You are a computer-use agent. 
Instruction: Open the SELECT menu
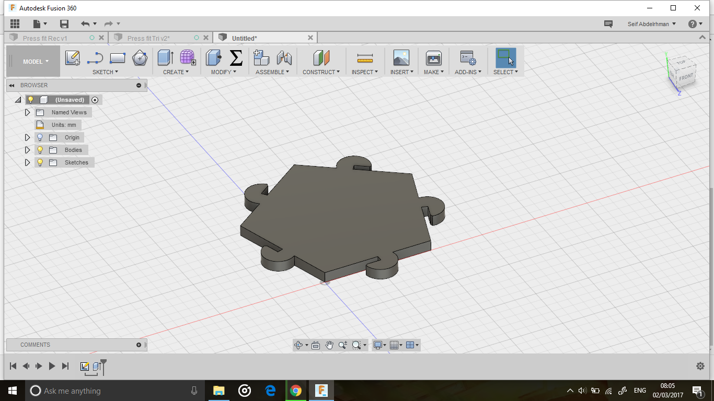(505, 72)
